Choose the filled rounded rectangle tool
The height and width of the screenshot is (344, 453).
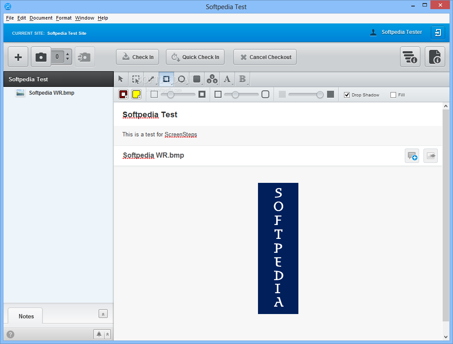click(x=197, y=79)
